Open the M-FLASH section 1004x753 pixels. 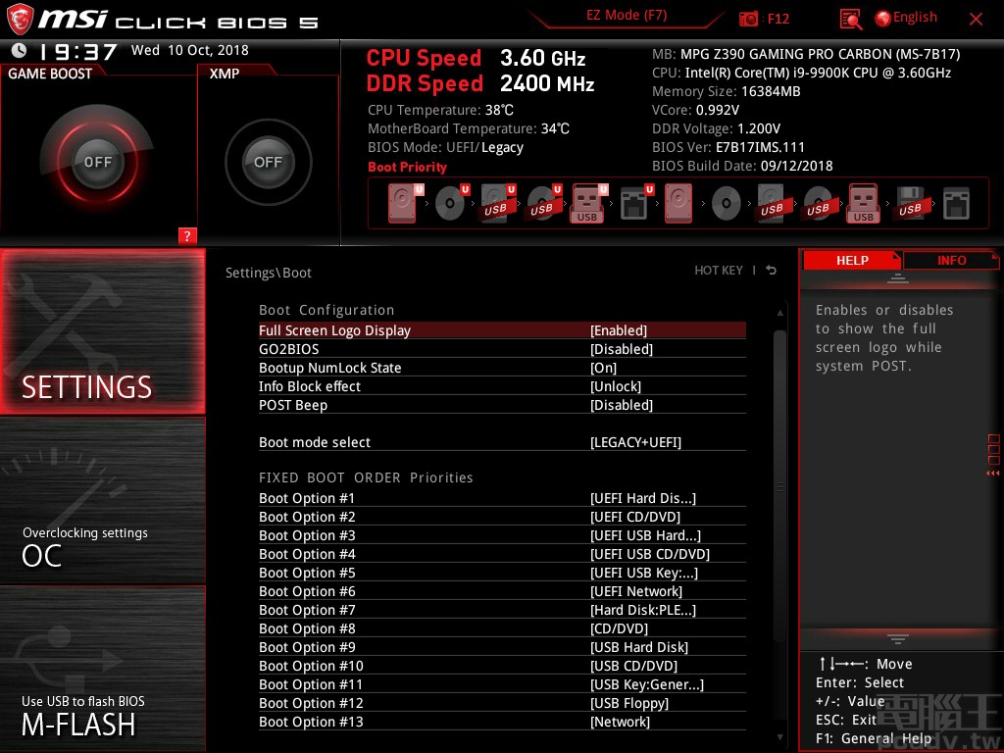(x=102, y=669)
